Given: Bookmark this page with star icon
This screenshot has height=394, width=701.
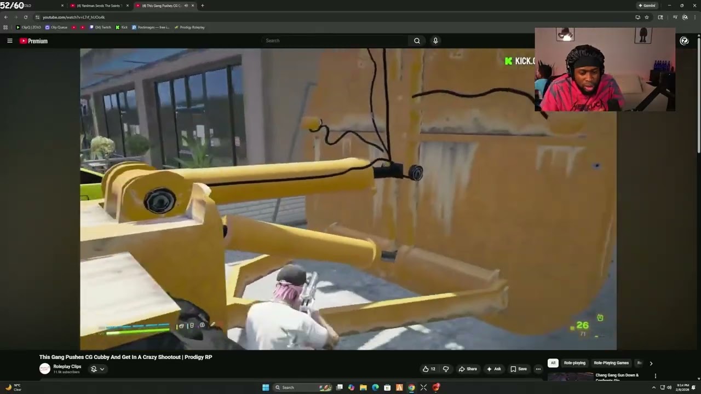Looking at the screenshot, I should pos(647,17).
